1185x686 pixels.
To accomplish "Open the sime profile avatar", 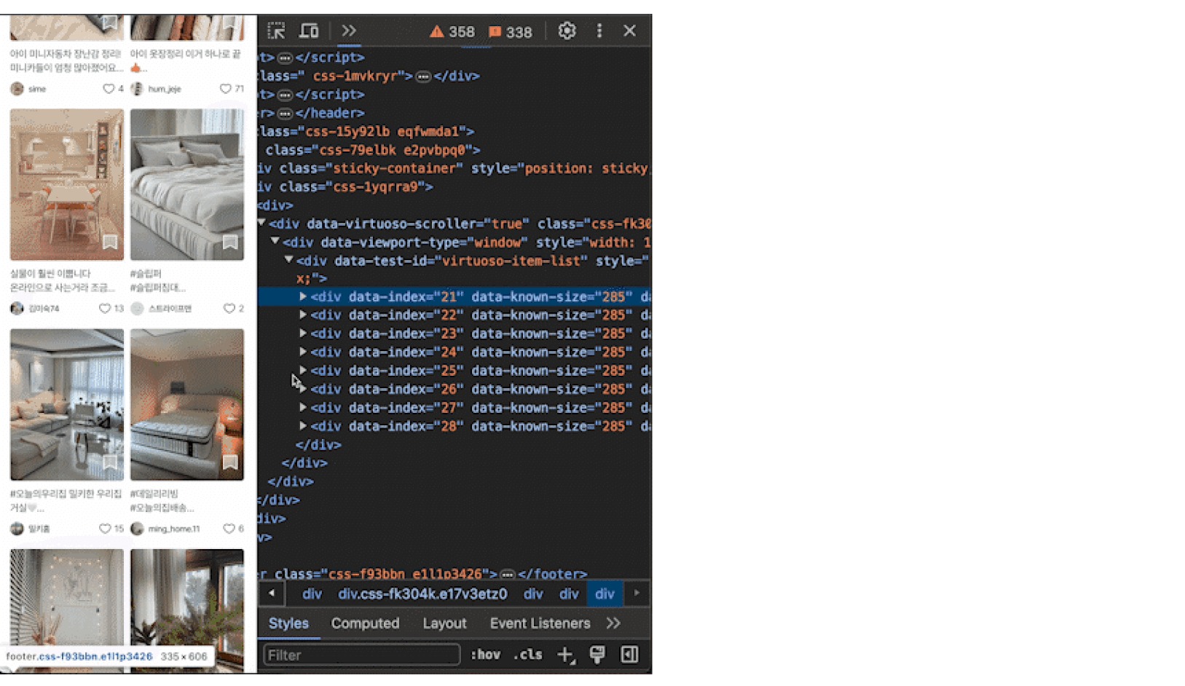I will pyautogui.click(x=17, y=89).
